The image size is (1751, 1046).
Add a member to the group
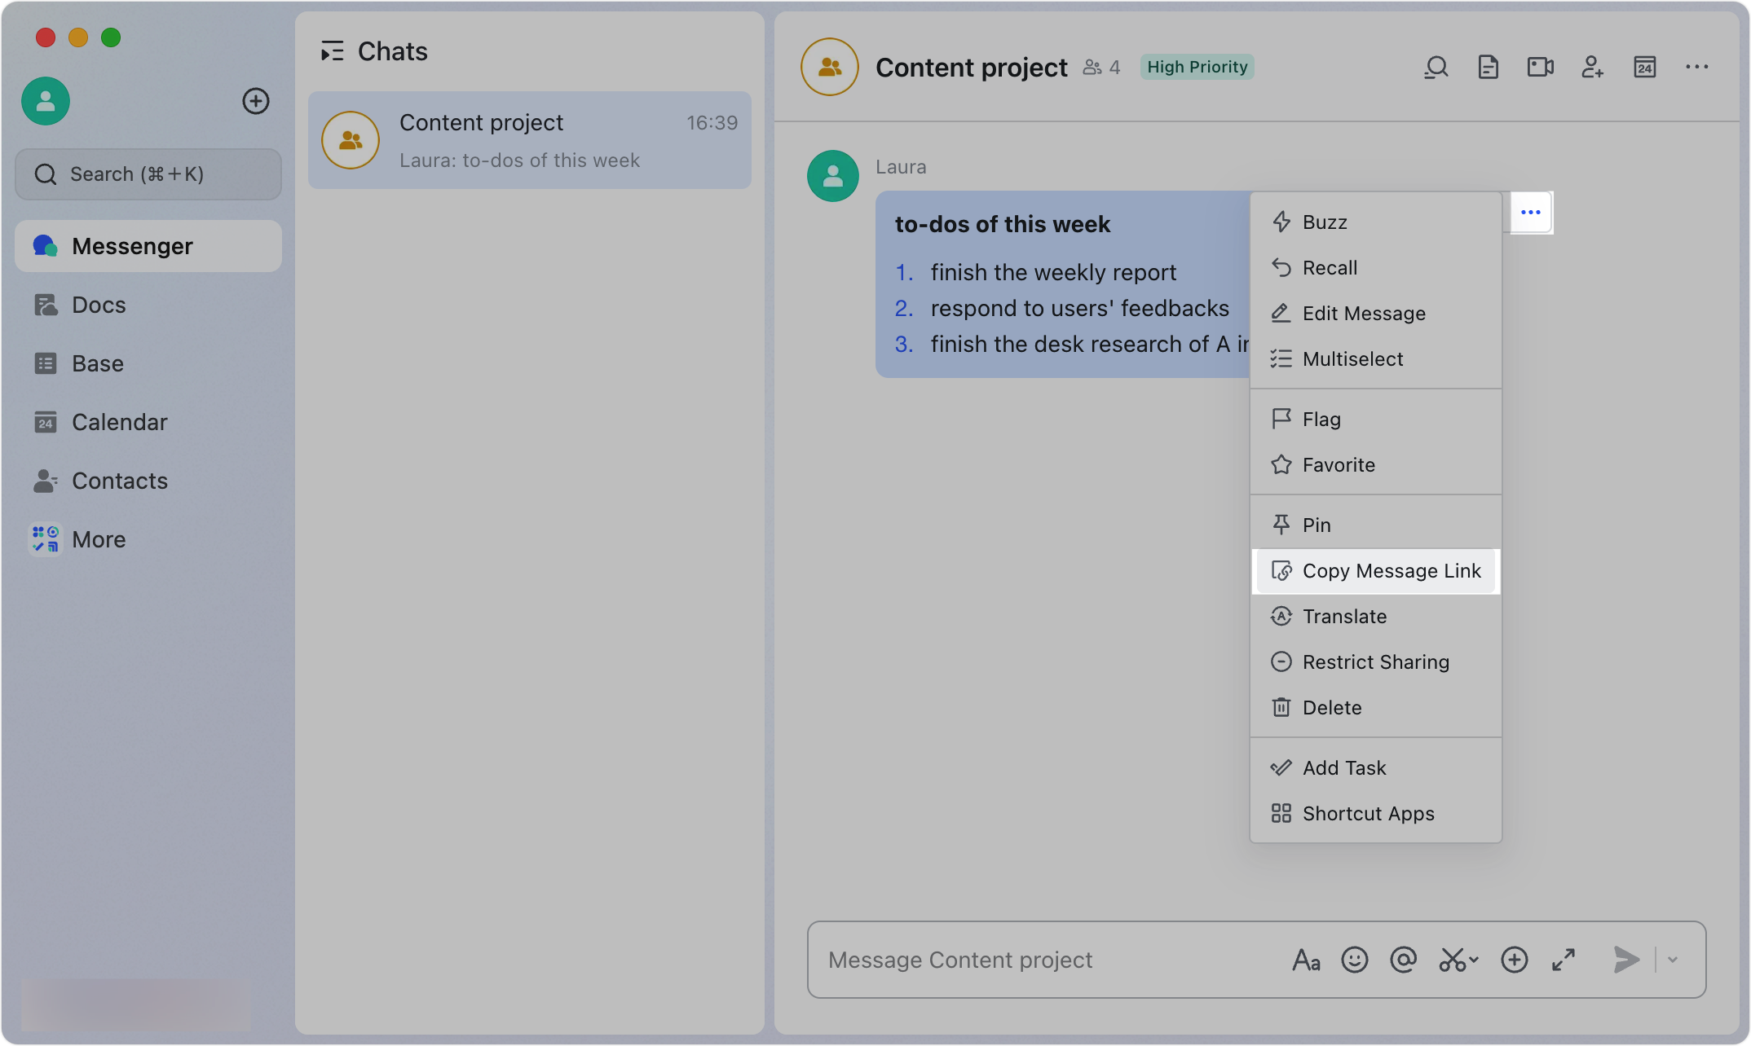(x=1592, y=67)
